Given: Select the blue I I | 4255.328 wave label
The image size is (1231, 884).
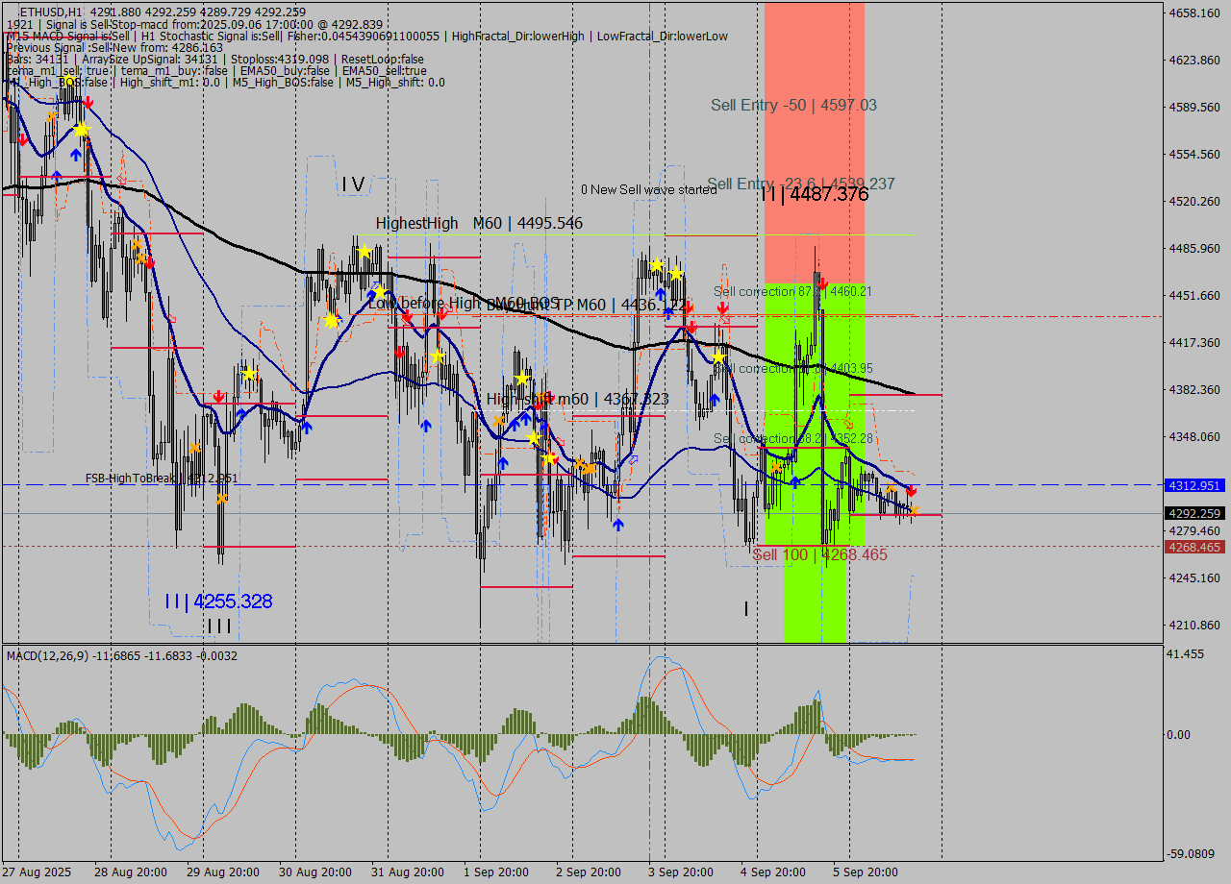Looking at the screenshot, I should pos(217,602).
